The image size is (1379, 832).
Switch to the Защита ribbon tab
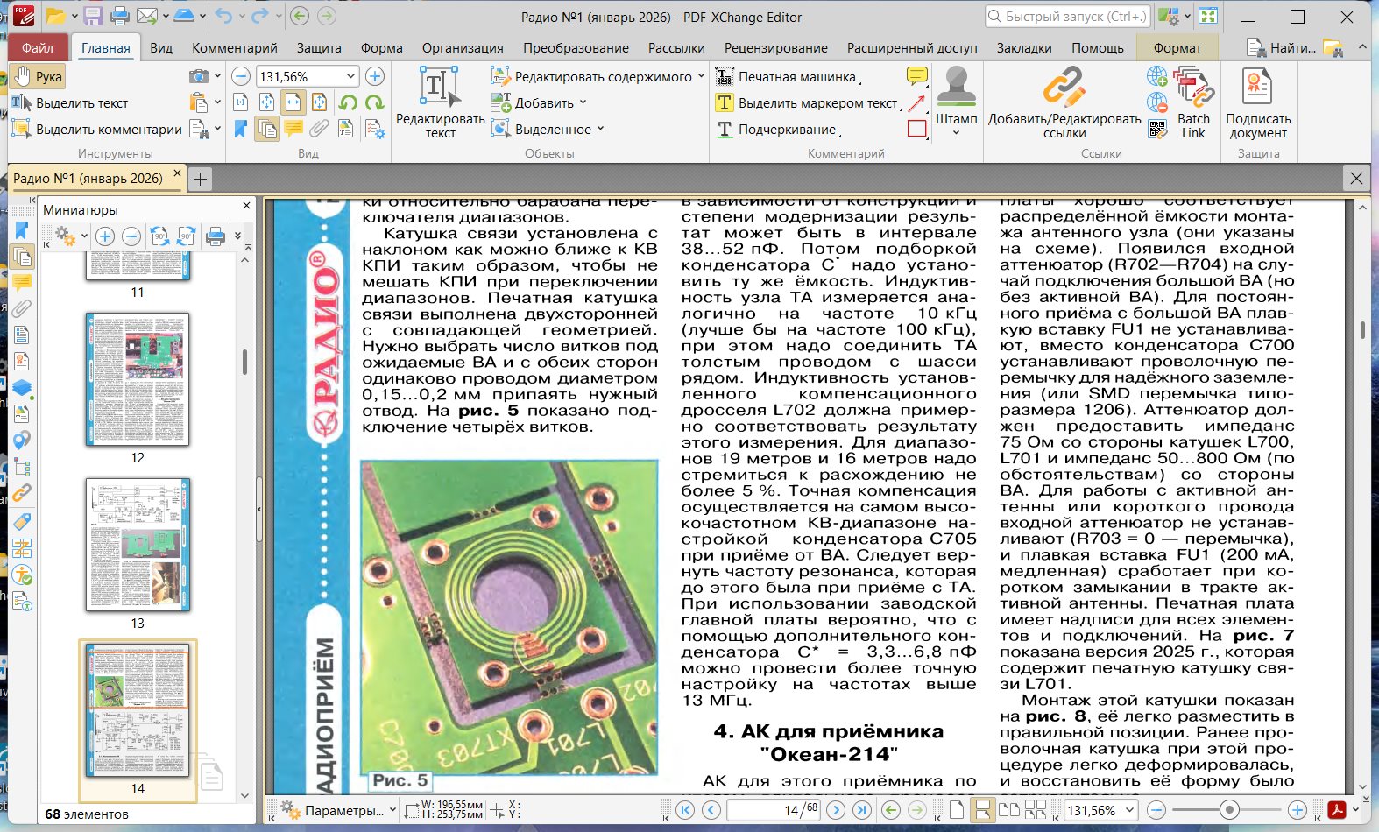[319, 48]
